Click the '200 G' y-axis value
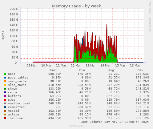Image resolution: width=153 pixels, height=129 pixels. [14, 9]
